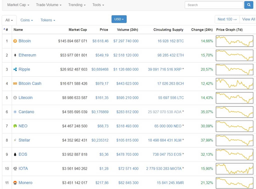Open Bitcoin 7-day price graph
Image resolution: width=256 pixels, height=189 pixels.
tap(234, 41)
